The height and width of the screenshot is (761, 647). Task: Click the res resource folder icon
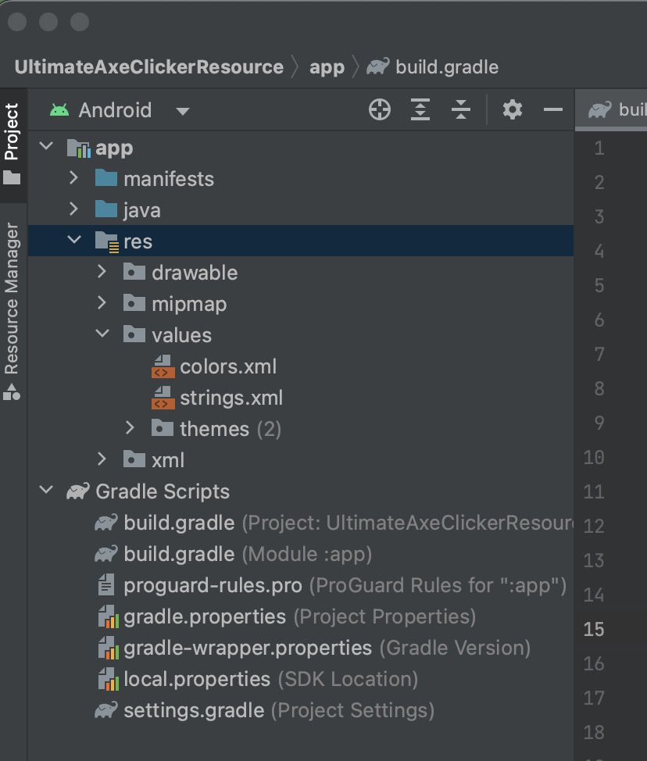tap(107, 241)
